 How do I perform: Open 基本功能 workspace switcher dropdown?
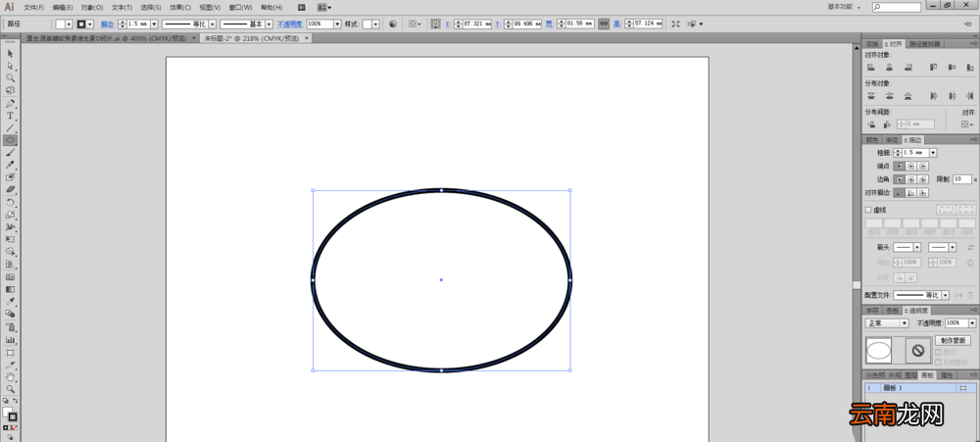click(x=845, y=7)
